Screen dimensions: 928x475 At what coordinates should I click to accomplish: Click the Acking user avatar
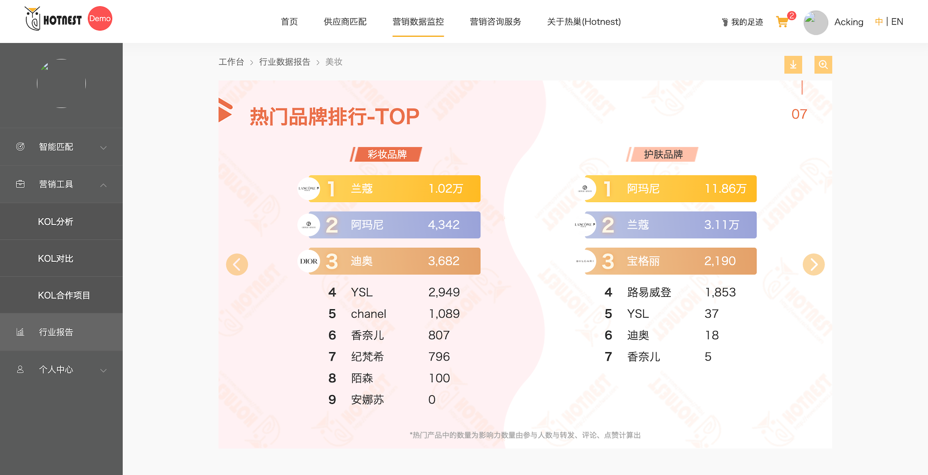[815, 22]
